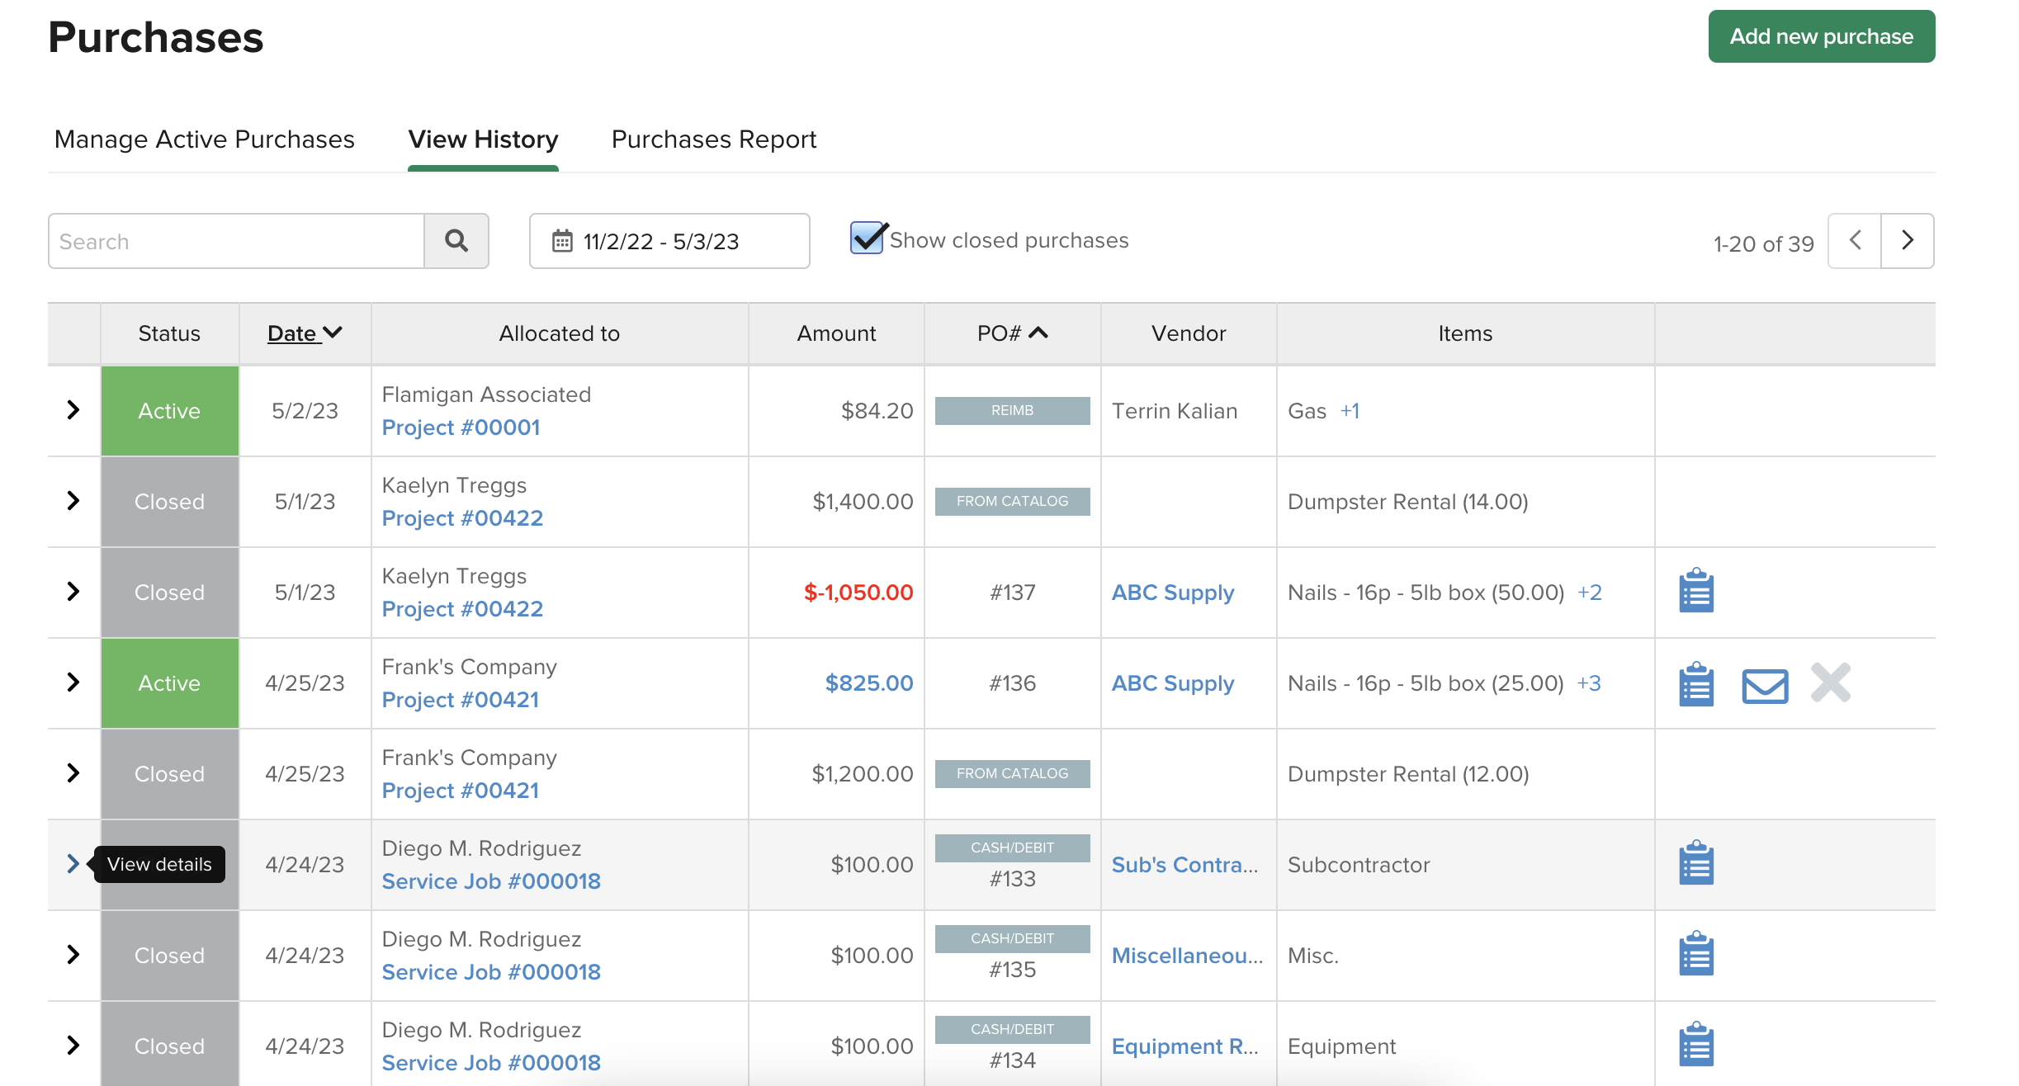Open clipboard icon for PO #133 row
Viewport: 2019px width, 1086px height.
coord(1696,863)
